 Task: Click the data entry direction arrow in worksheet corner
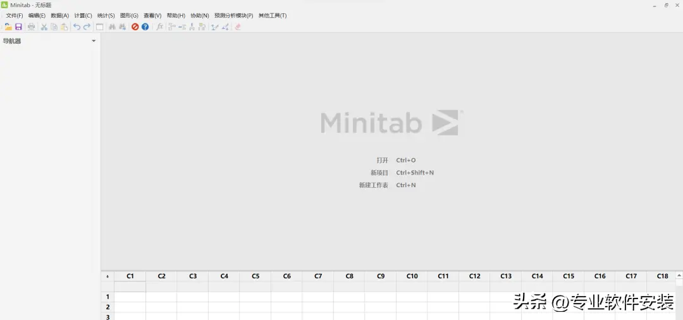click(108, 276)
